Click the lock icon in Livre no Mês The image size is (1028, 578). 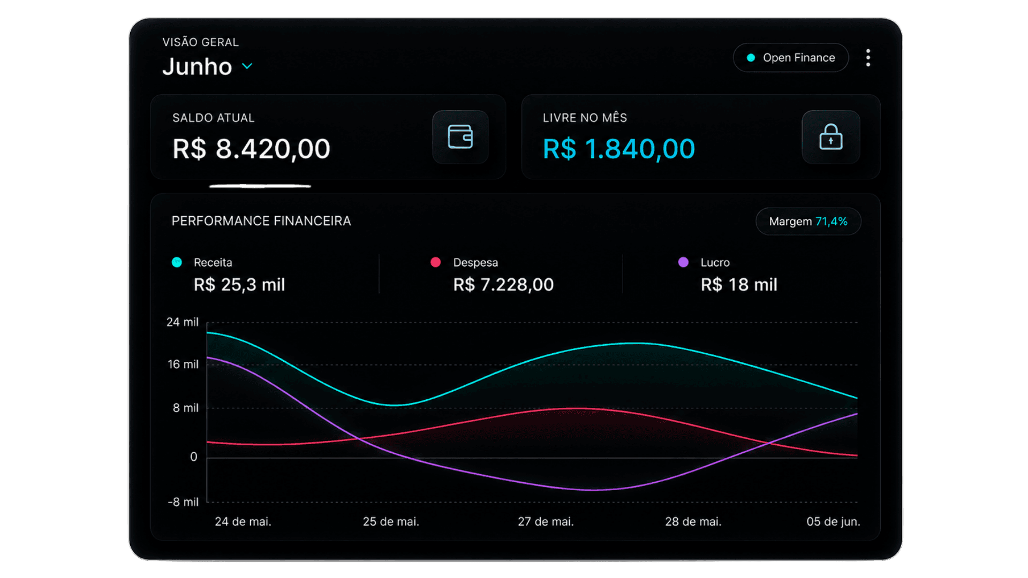(x=830, y=137)
